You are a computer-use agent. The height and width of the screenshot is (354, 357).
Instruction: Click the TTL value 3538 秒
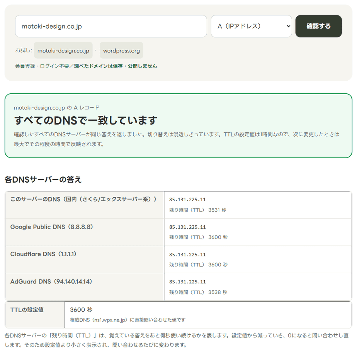(218, 292)
